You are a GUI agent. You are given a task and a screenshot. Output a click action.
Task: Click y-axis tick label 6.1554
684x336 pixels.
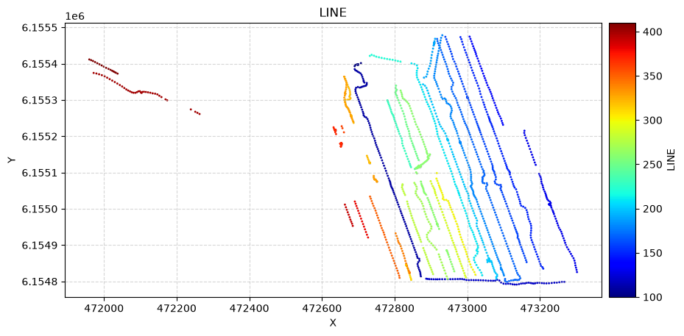39,64
